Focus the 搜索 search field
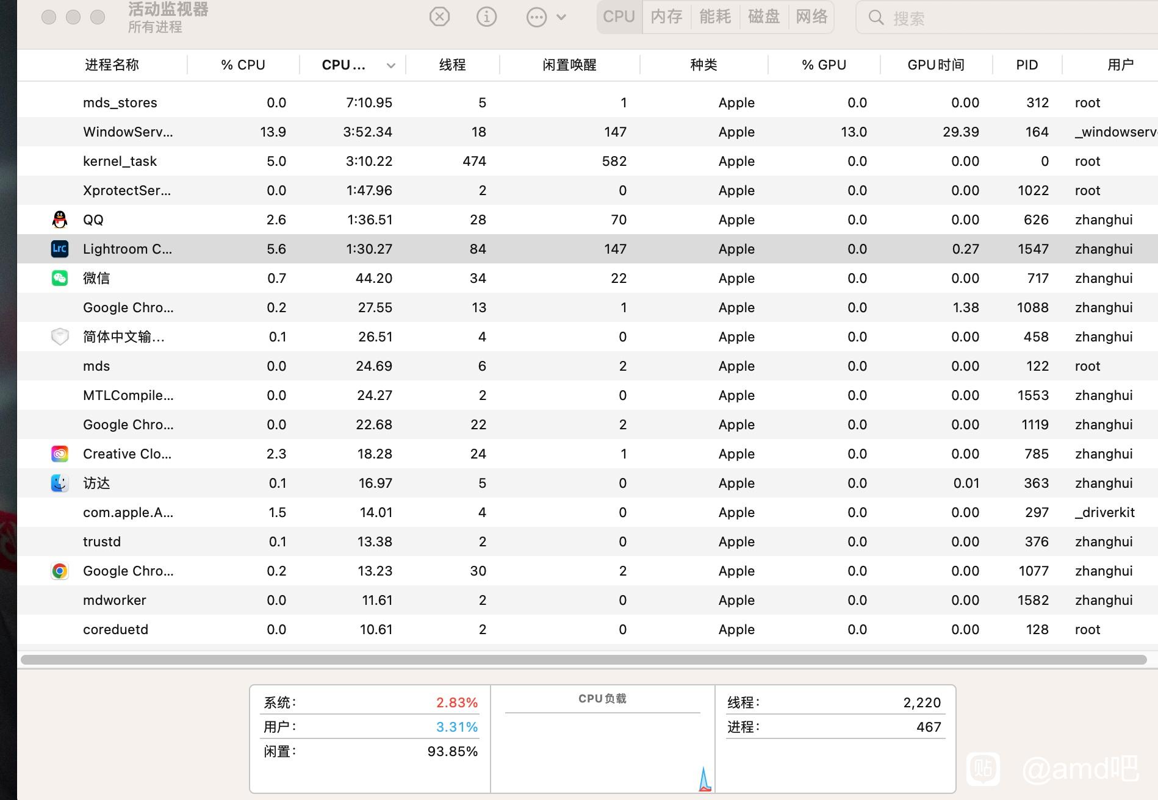The image size is (1158, 800). tap(1007, 18)
